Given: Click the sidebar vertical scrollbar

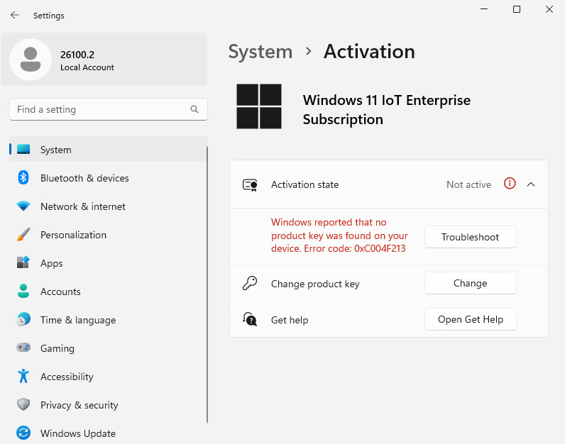Looking at the screenshot, I should point(207,284).
